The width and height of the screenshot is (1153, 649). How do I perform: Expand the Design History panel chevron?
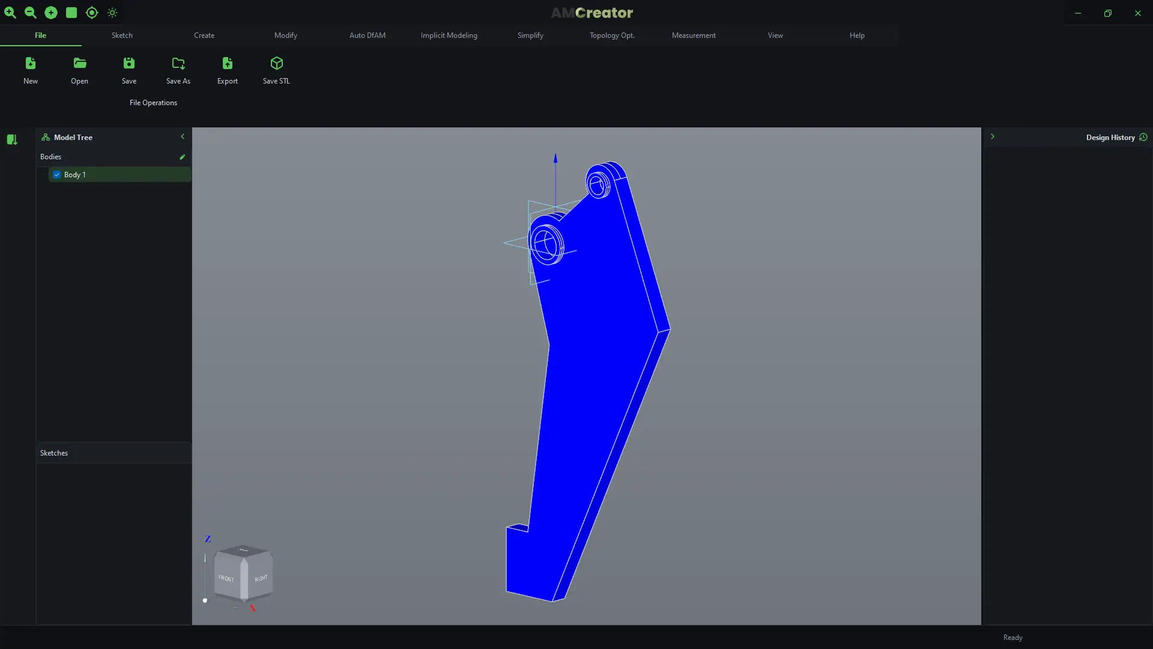pyautogui.click(x=993, y=137)
